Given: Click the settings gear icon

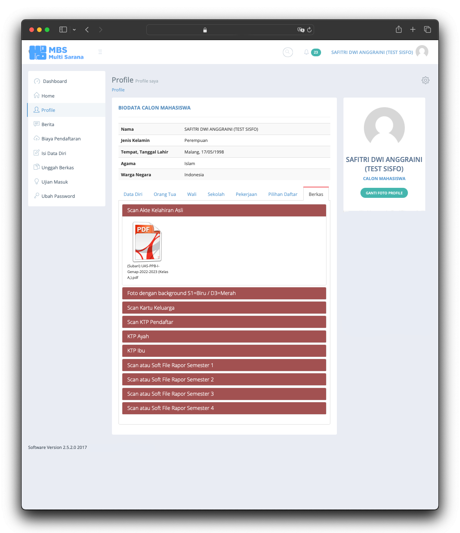Looking at the screenshot, I should point(425,80).
